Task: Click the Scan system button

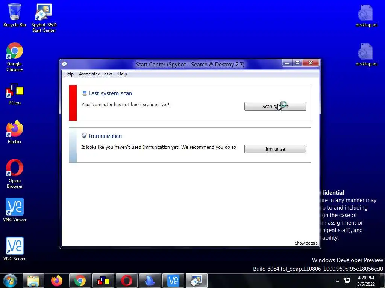Action: point(275,106)
